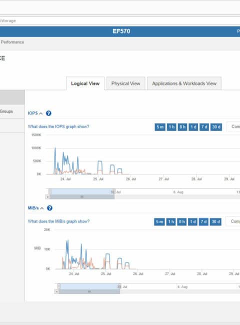Open help icon next to MiB/s heading
The height and width of the screenshot is (325, 240).
49,208
